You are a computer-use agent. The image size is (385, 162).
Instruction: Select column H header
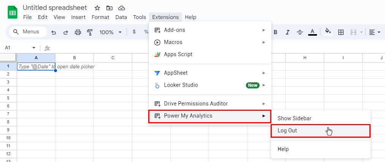305,58
